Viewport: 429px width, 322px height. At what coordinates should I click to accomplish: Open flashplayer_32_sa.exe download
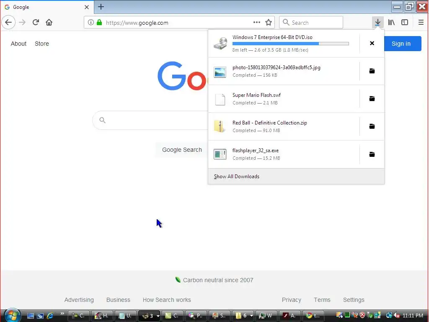click(284, 154)
